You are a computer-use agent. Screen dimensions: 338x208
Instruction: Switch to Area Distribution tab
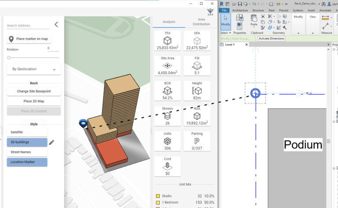(201, 22)
